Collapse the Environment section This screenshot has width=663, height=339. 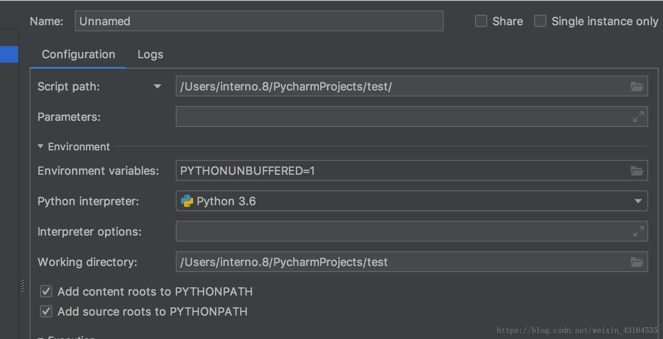(40, 146)
